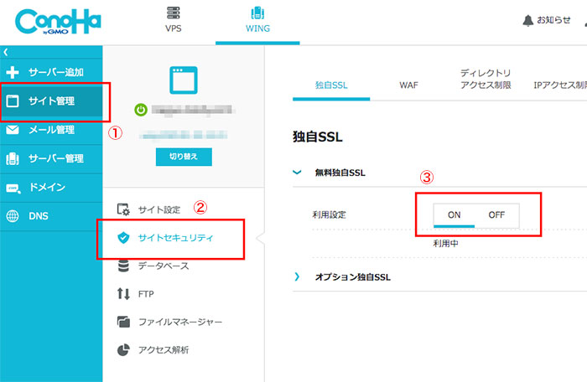This screenshot has width=587, height=382.
Task: Click the pie chart アクセス解析 icon
Action: [x=123, y=350]
